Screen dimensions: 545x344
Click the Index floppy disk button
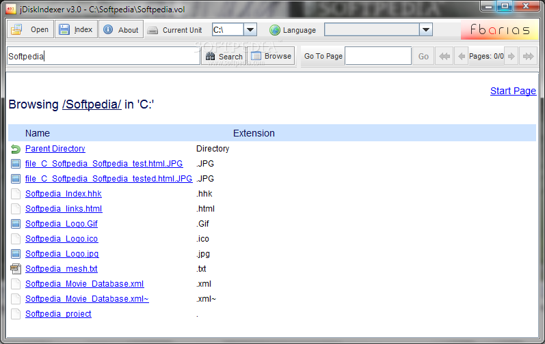pyautogui.click(x=76, y=29)
